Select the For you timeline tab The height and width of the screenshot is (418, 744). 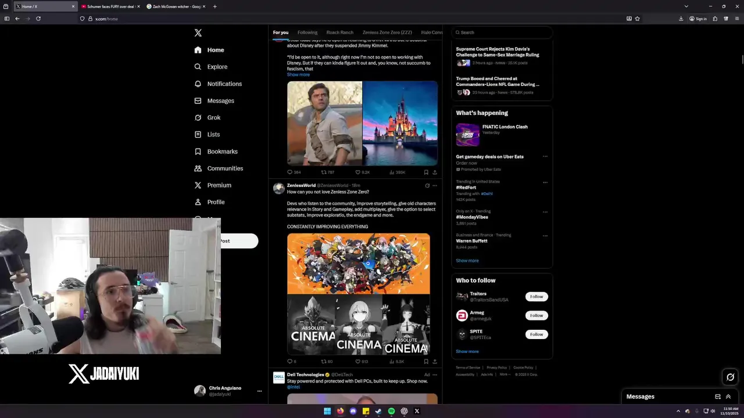pos(281,33)
